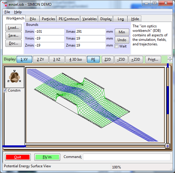This screenshot has width=175, height=173.
Task: Uncheck the Constrn checkbox
Action: pos(5,90)
